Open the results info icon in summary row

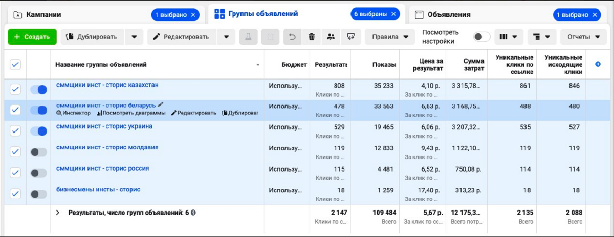point(193,213)
